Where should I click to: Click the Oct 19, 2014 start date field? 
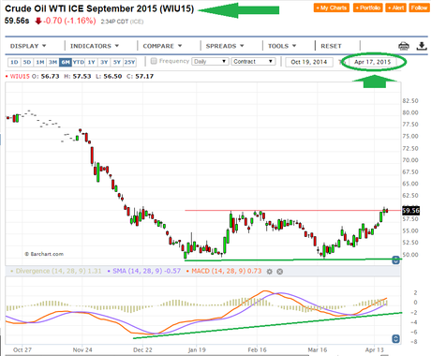[x=309, y=62]
